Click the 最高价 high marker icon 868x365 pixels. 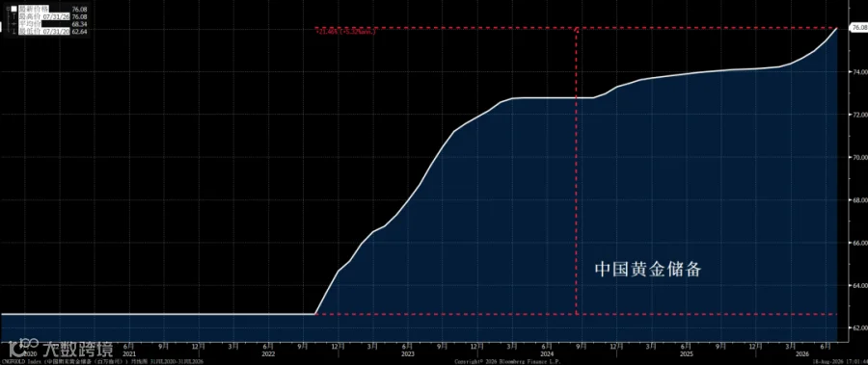14,16
